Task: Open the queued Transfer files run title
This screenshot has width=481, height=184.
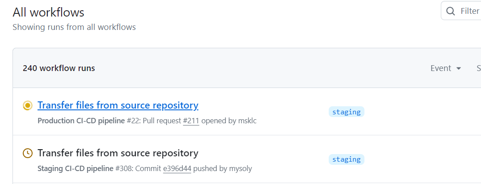Action: [118, 153]
